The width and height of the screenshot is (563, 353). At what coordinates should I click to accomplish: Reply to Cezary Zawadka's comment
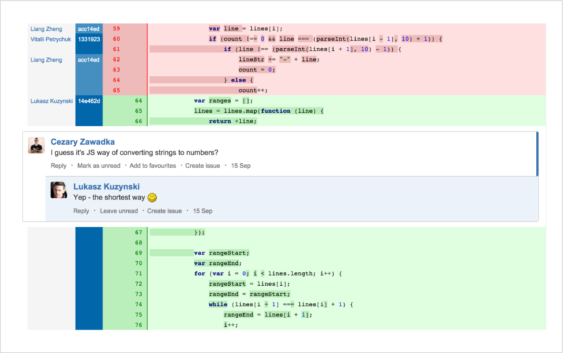click(58, 165)
